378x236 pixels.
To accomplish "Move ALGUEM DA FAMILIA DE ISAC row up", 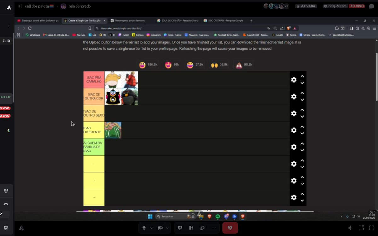I will tap(302, 144).
